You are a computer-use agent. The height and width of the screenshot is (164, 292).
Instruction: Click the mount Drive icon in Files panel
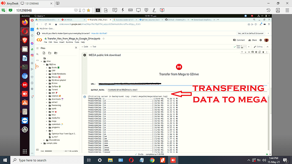56,53
